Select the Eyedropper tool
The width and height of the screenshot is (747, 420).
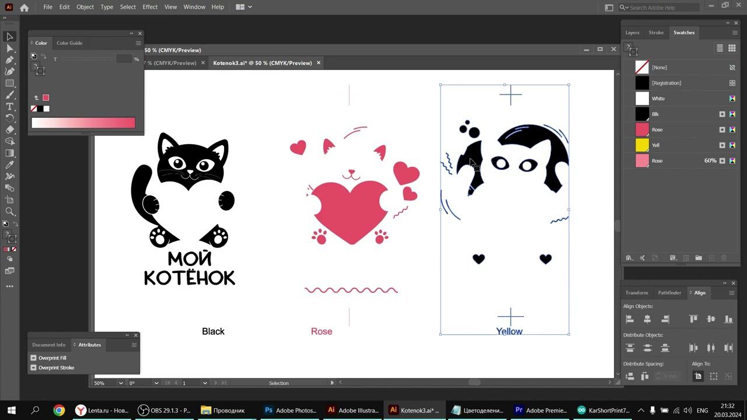[10, 165]
